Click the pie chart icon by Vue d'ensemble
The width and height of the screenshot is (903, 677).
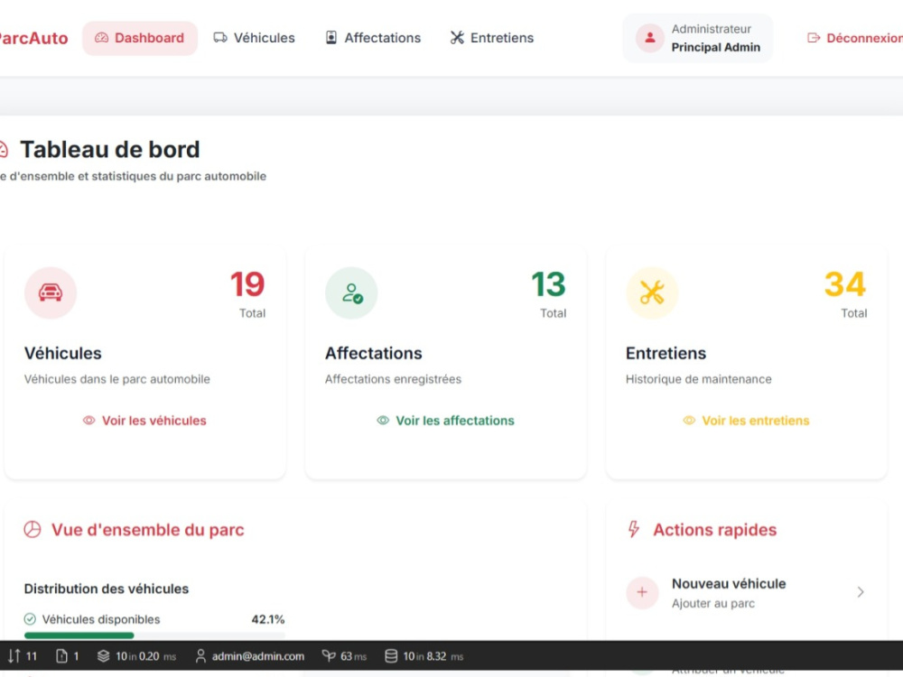(33, 530)
